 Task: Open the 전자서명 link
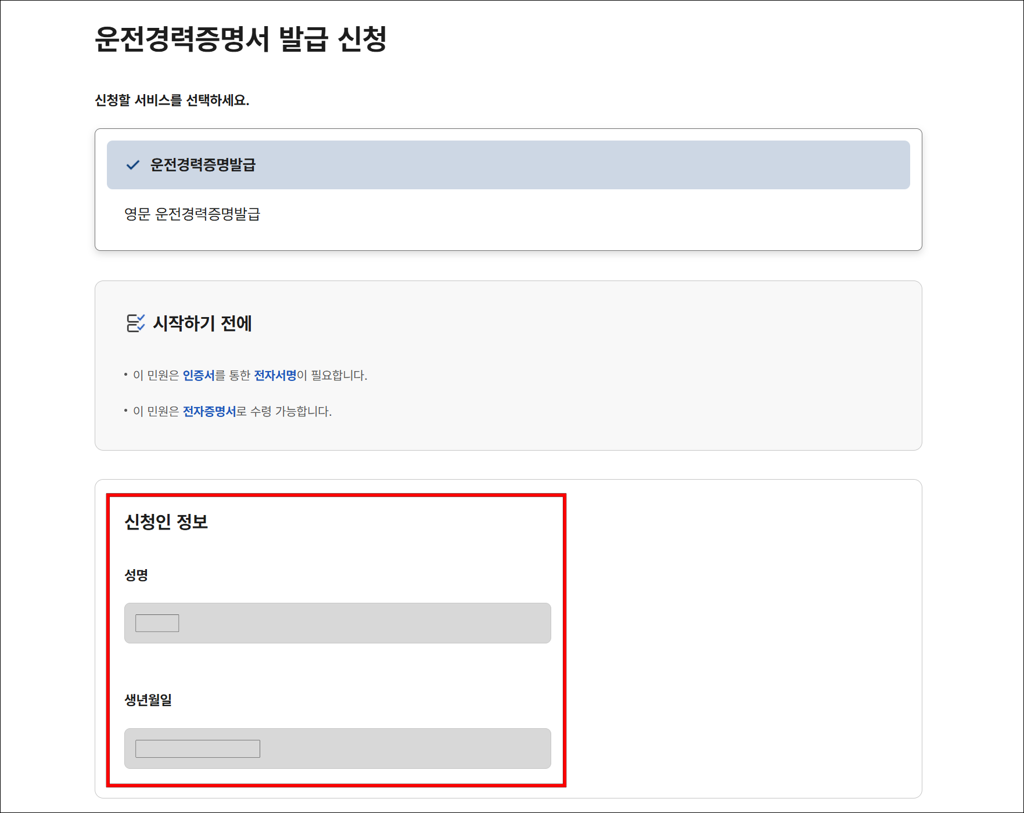click(275, 375)
